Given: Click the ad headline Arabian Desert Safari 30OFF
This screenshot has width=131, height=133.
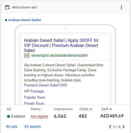Looking at the screenshot, I should (61, 45).
